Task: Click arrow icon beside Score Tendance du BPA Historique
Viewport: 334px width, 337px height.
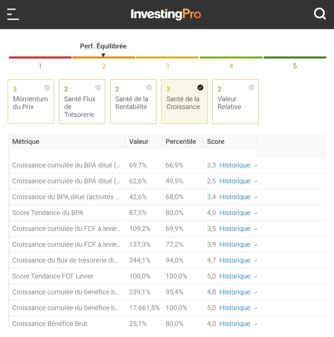Action: pos(256,213)
